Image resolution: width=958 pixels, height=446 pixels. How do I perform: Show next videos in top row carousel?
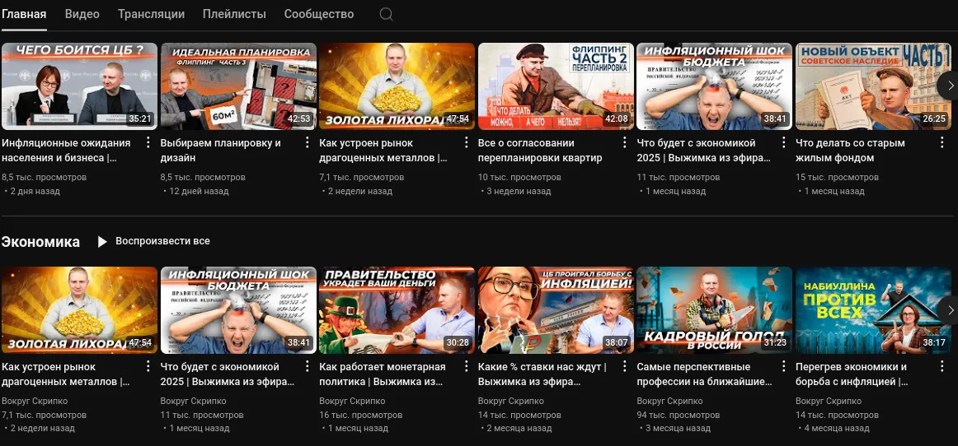point(949,86)
